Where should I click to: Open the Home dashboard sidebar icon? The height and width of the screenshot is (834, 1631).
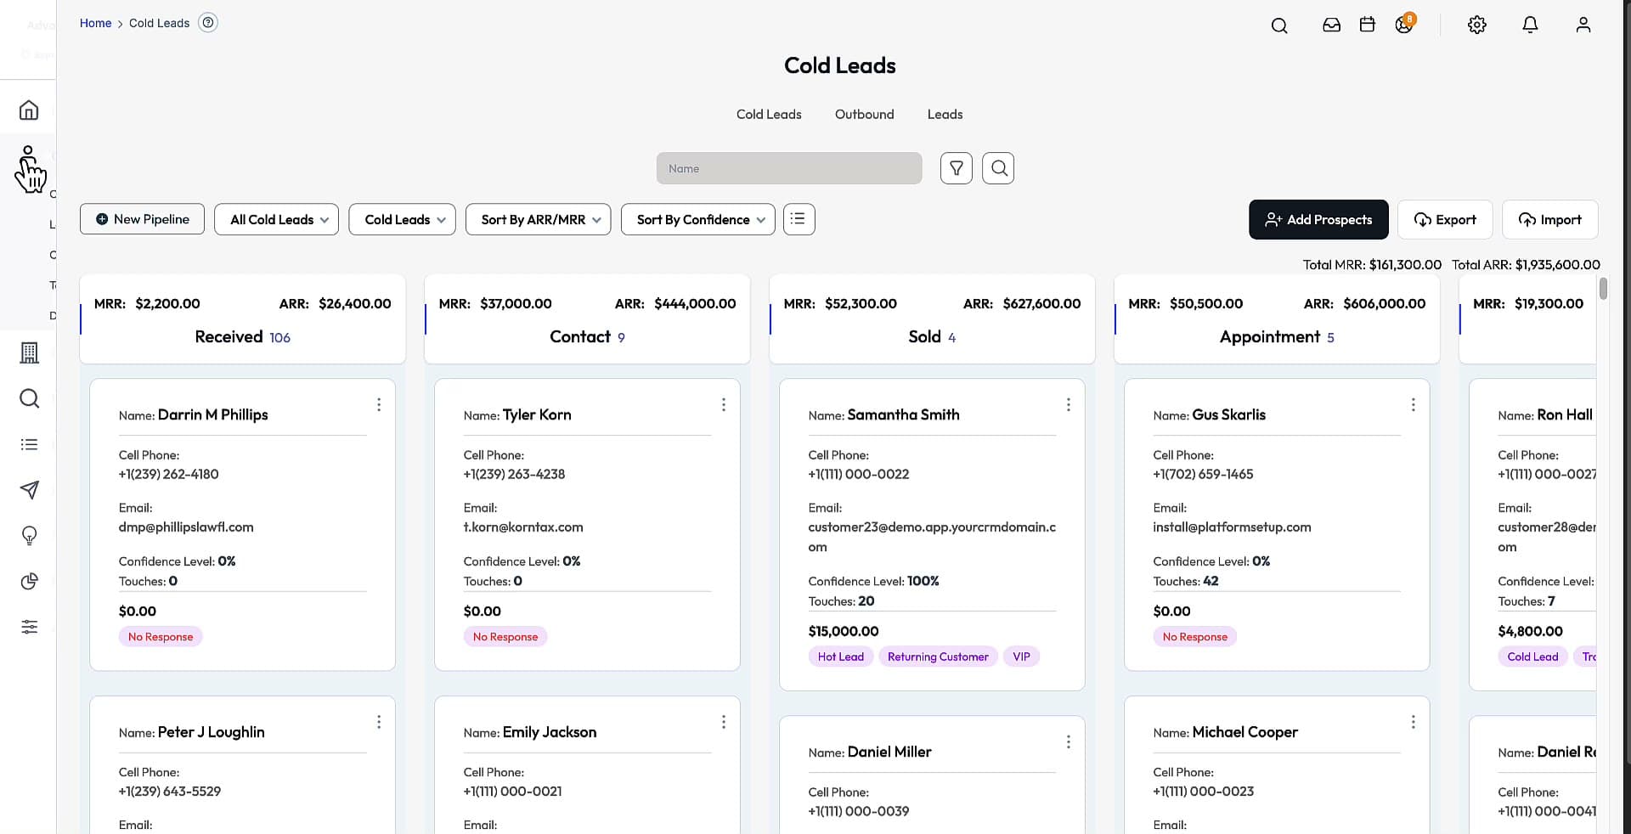click(x=29, y=110)
